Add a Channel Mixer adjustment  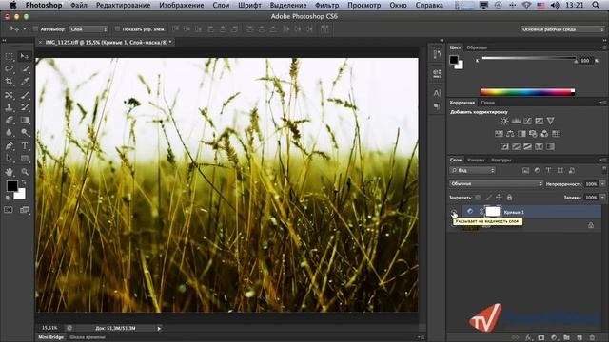point(544,134)
